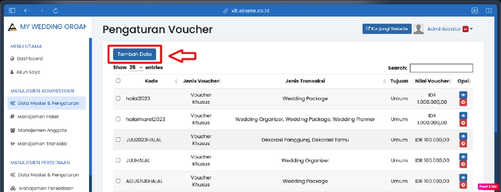Open the Show entries count dropdown
Viewport: 501px width, 192px height.
(136, 68)
